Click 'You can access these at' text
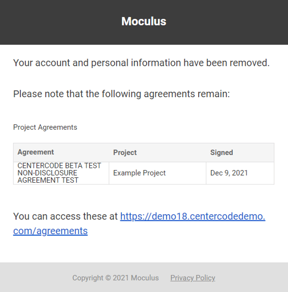288x292 pixels. click(65, 216)
